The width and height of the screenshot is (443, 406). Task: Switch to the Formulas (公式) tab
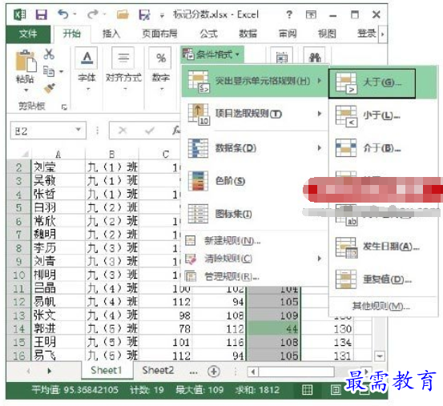point(208,34)
